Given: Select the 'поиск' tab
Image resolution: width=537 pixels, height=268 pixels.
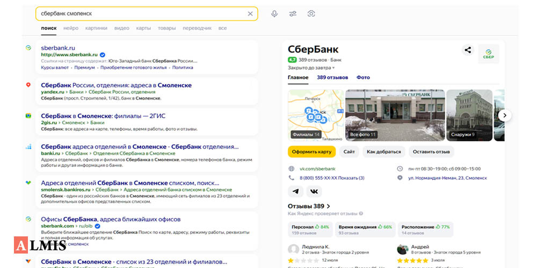Looking at the screenshot, I should 49,28.
